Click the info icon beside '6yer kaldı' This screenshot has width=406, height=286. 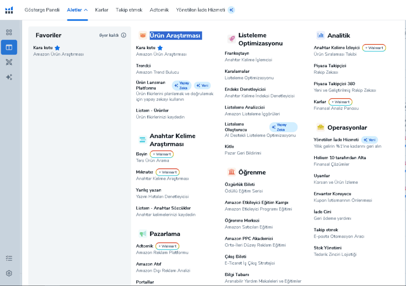(124, 35)
